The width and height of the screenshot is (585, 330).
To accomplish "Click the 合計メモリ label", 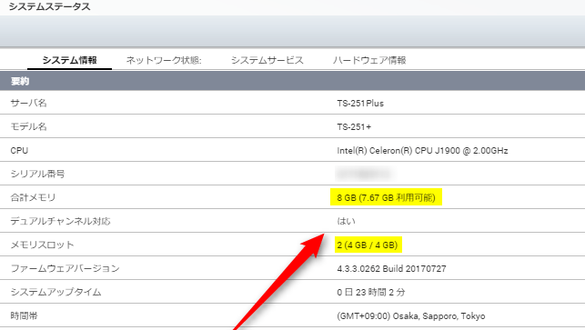I will 33,197.
